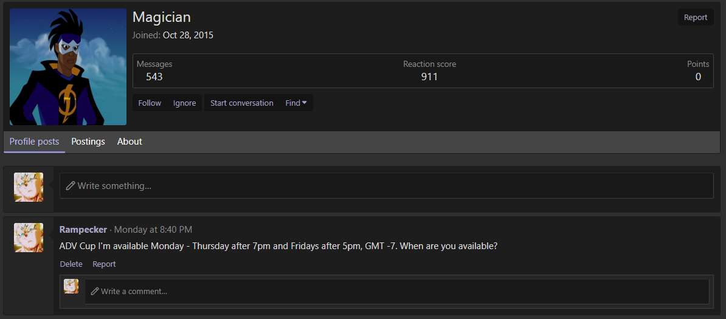
Task: Switch to the Postings tab
Action: pos(88,142)
